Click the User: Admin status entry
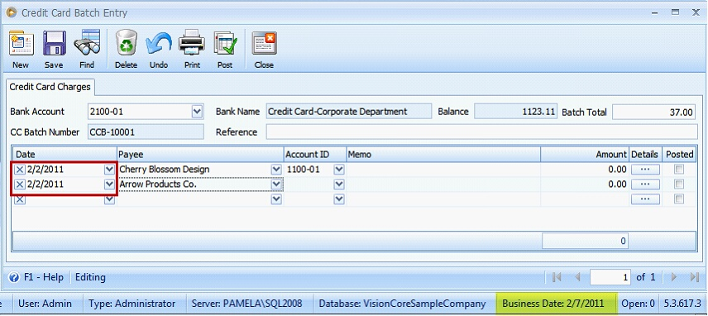The image size is (708, 316). (45, 304)
